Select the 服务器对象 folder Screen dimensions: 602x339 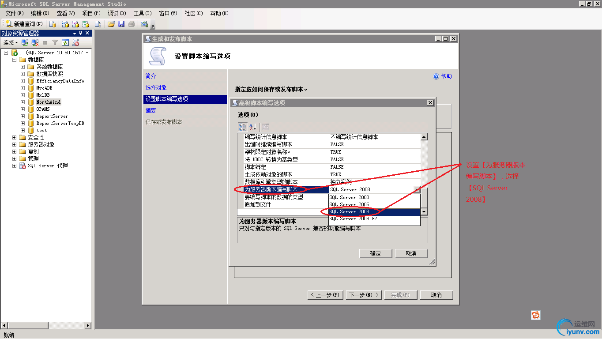41,144
